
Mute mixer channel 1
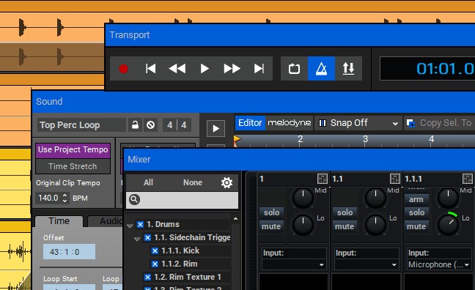coord(271,226)
